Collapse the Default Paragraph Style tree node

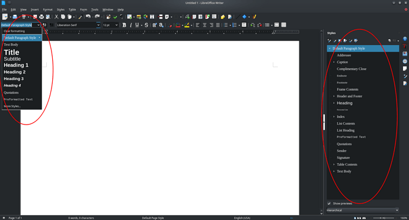[330, 49]
